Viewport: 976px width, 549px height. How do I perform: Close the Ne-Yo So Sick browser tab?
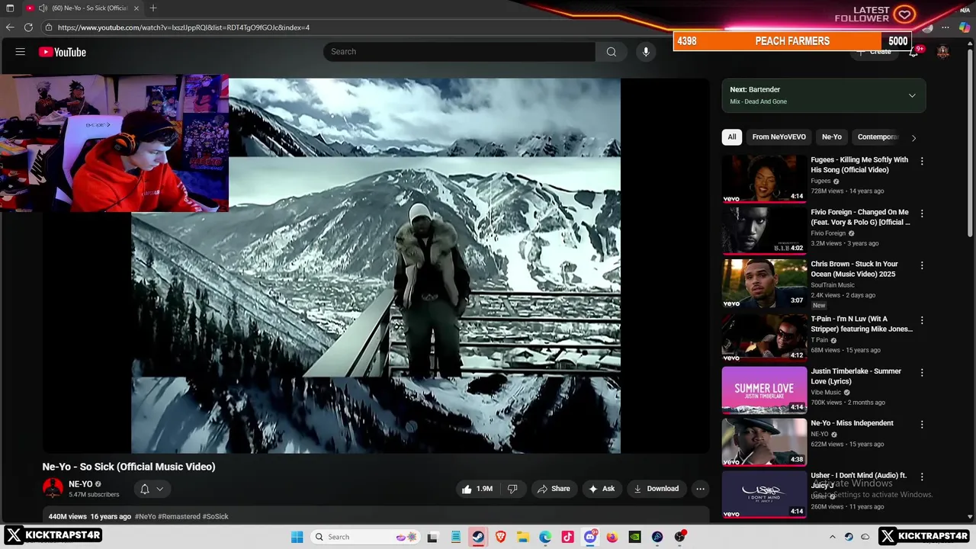tap(136, 8)
